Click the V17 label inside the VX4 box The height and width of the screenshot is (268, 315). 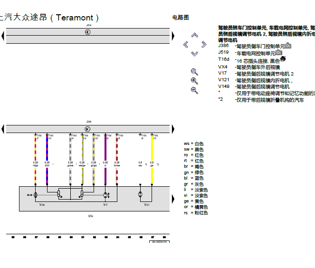coord(105,205)
